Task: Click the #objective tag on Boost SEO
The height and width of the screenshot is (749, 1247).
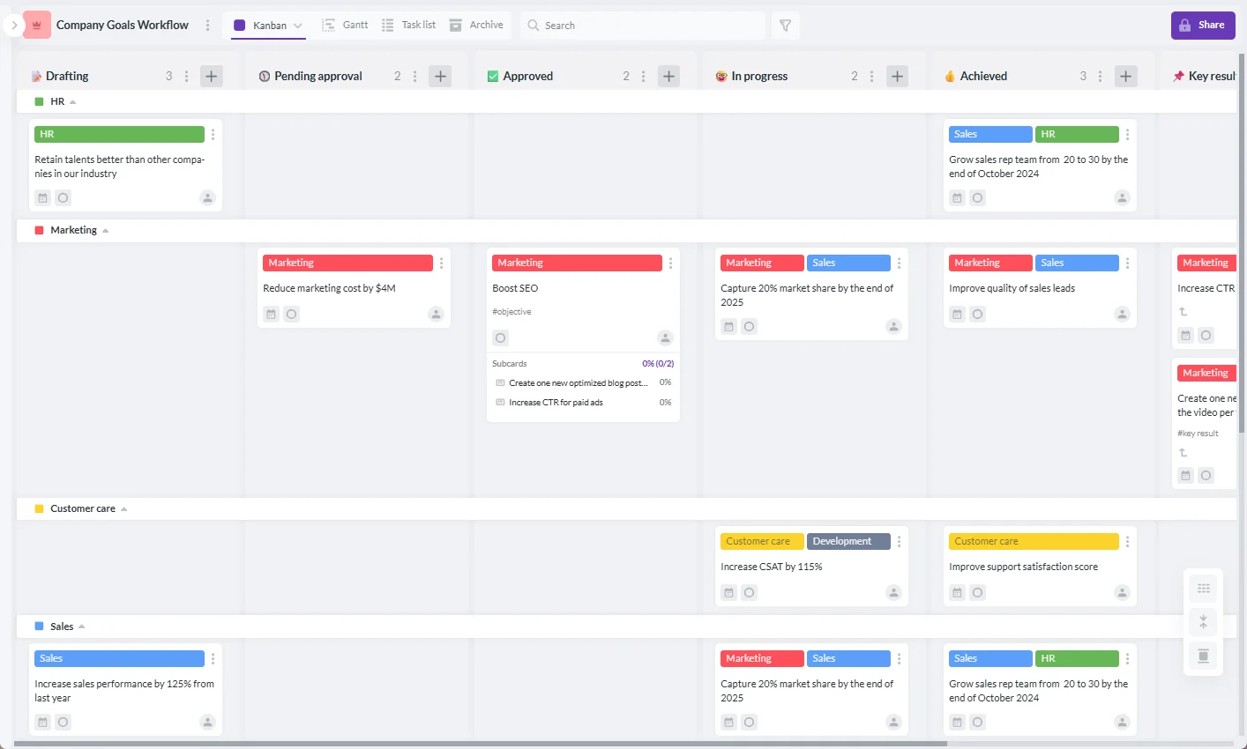Action: [x=511, y=312]
